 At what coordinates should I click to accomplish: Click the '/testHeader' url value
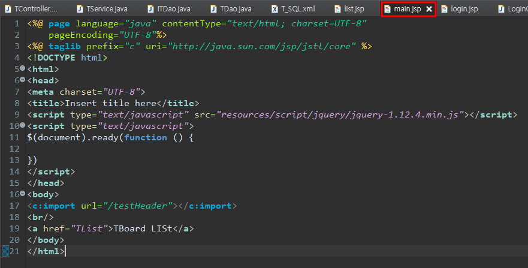(x=138, y=206)
